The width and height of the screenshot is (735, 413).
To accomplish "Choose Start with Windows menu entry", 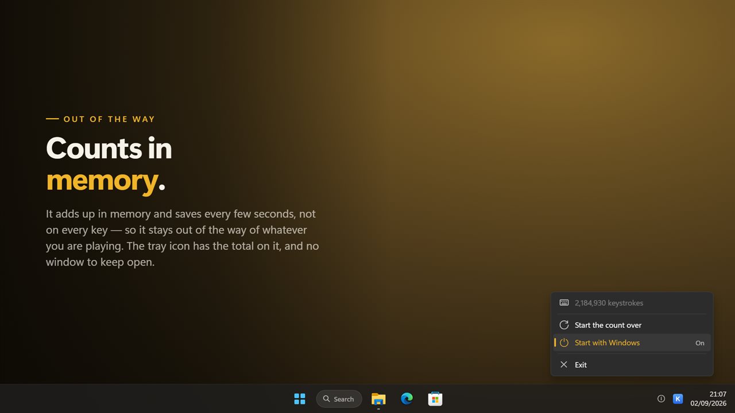I will [632, 342].
